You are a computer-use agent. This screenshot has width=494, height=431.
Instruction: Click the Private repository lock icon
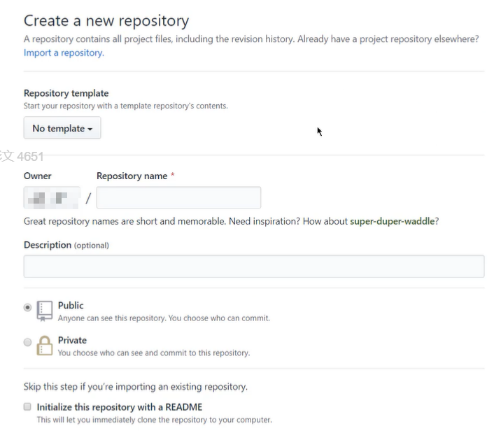pyautogui.click(x=45, y=345)
